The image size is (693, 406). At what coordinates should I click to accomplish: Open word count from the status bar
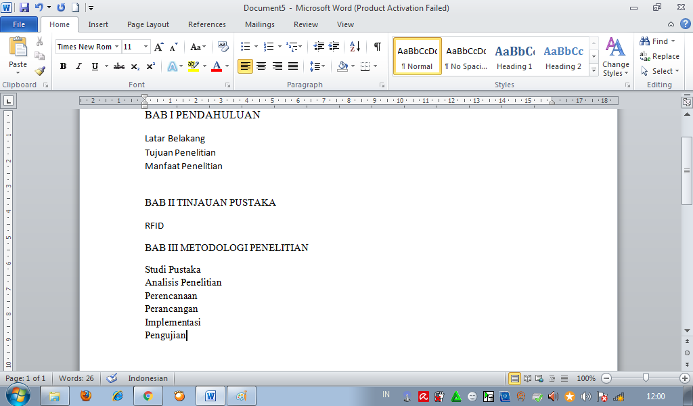[75, 379]
